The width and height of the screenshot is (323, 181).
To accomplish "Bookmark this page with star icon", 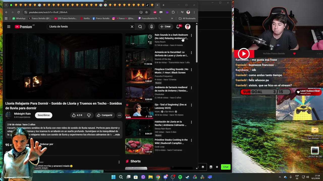I will click(x=147, y=12).
